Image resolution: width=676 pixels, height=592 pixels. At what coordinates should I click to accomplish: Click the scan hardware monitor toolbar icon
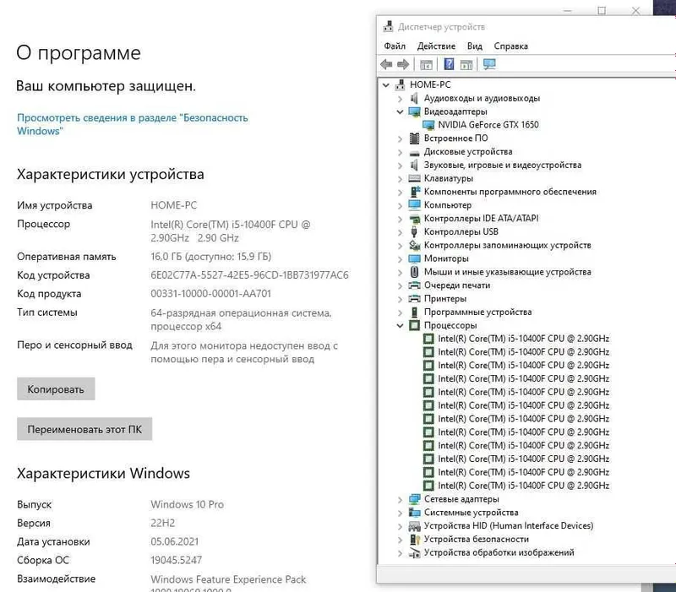(x=489, y=64)
